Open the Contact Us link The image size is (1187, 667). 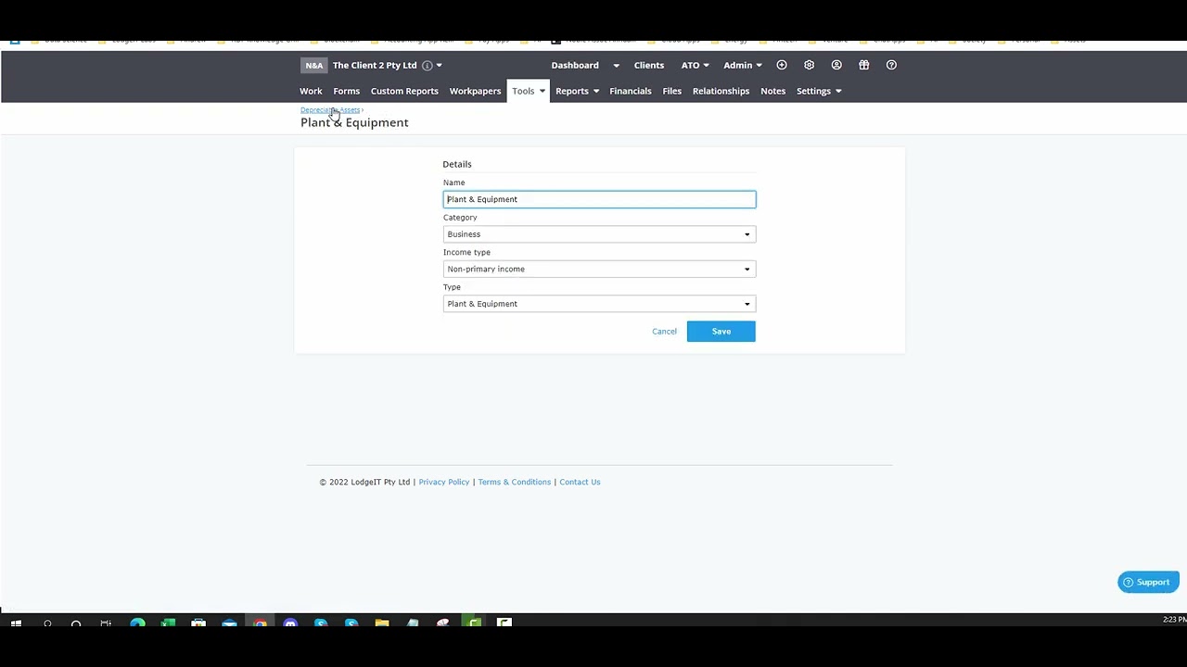coord(580,482)
